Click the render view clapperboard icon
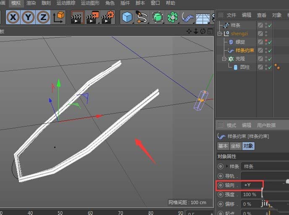Viewport: 289px width, 215px height. coord(77,18)
